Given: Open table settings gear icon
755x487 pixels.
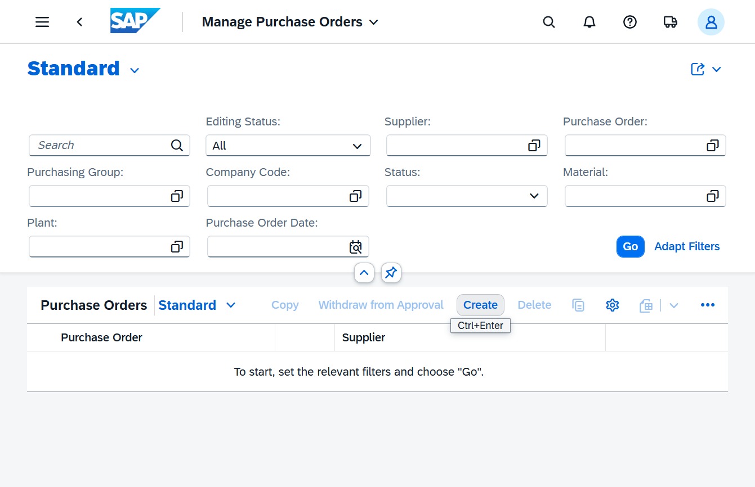Looking at the screenshot, I should pos(612,305).
